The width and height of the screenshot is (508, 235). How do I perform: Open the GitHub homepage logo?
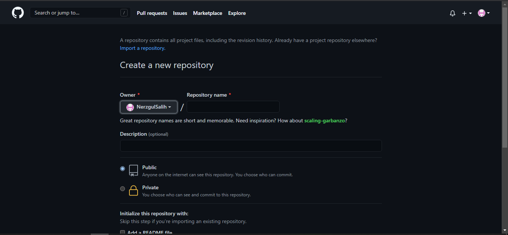18,13
